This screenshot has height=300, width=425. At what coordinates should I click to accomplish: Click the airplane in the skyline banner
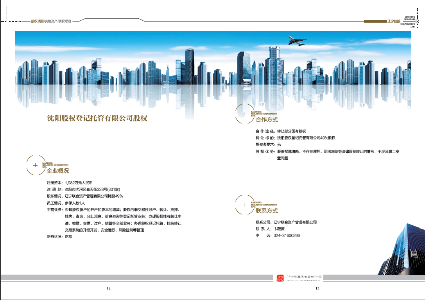pyautogui.click(x=297, y=41)
